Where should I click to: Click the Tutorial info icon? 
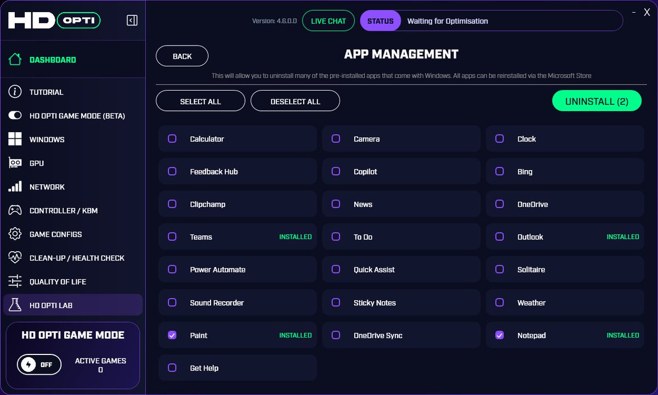[15, 92]
